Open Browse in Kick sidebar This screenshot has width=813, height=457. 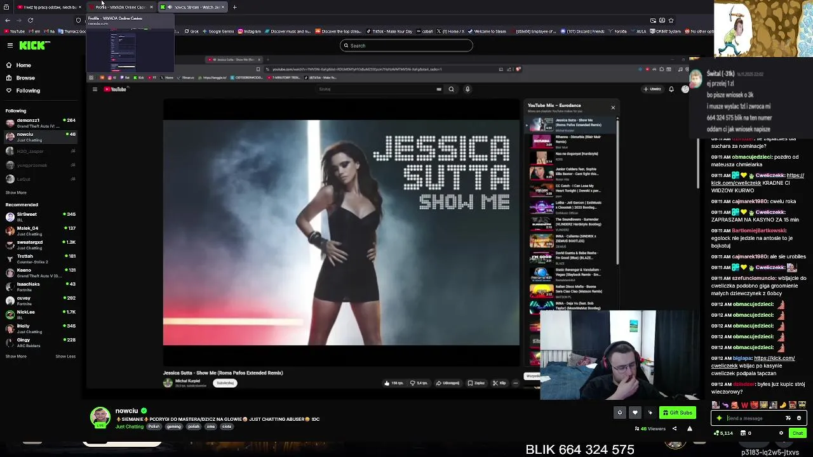pyautogui.click(x=25, y=77)
